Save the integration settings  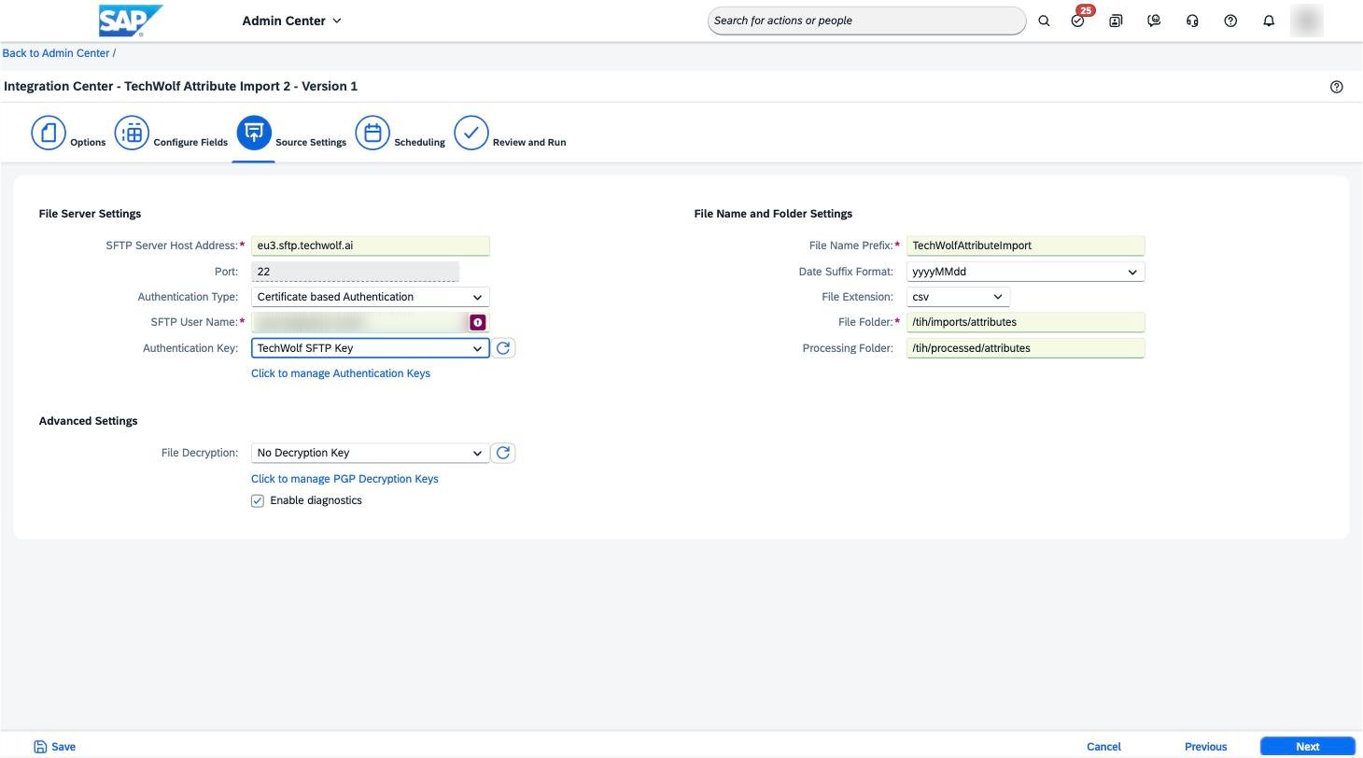tap(55, 747)
